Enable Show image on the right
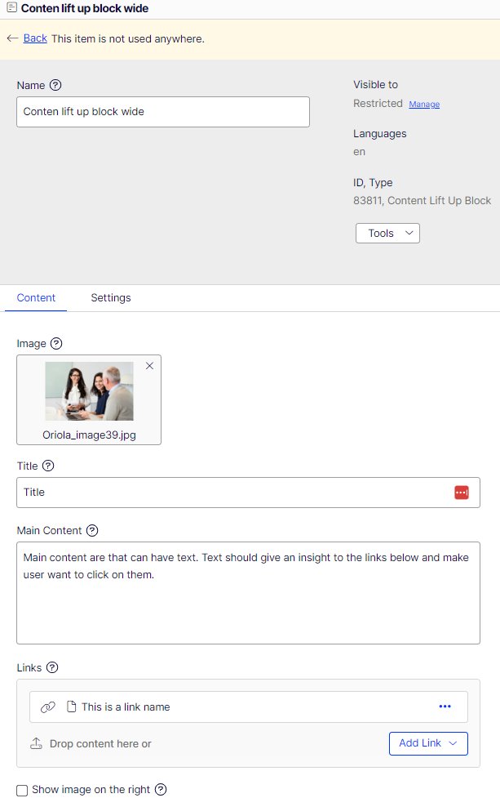 [x=22, y=790]
